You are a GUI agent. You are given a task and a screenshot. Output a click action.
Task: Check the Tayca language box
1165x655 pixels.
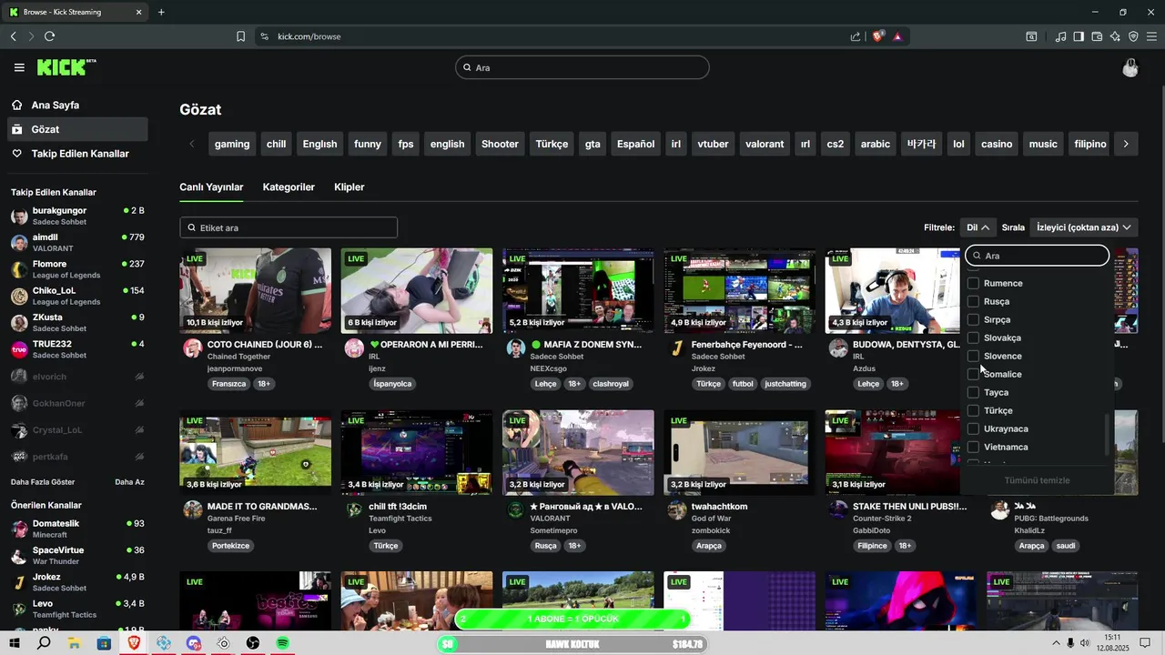[x=973, y=392]
